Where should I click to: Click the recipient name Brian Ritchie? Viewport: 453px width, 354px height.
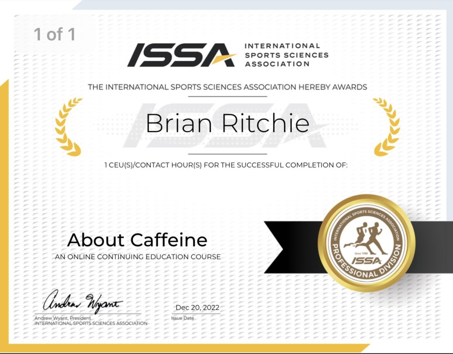(x=228, y=124)
